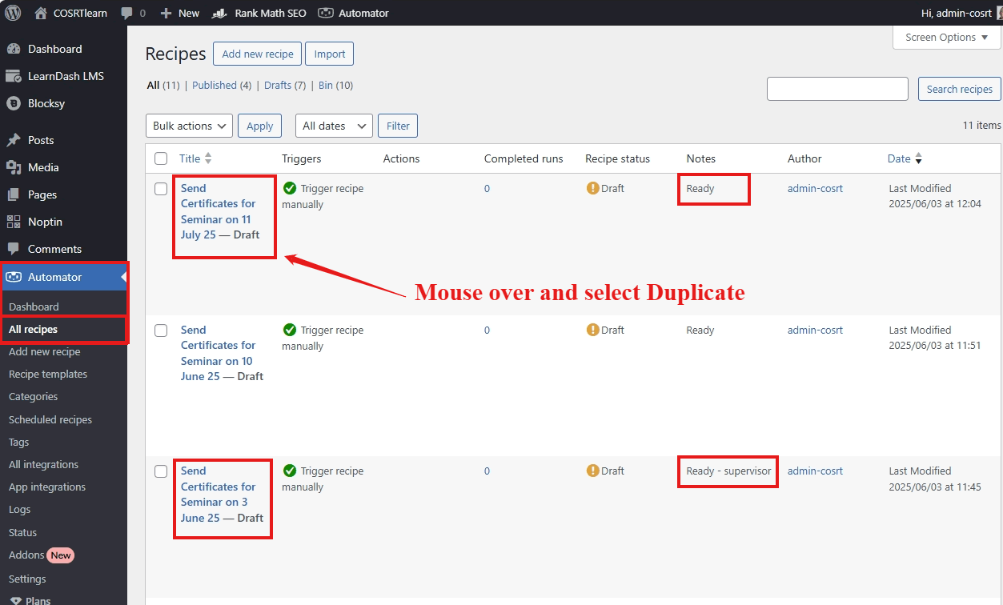Click the Draft warning icon for 10 June recipe

tap(592, 330)
